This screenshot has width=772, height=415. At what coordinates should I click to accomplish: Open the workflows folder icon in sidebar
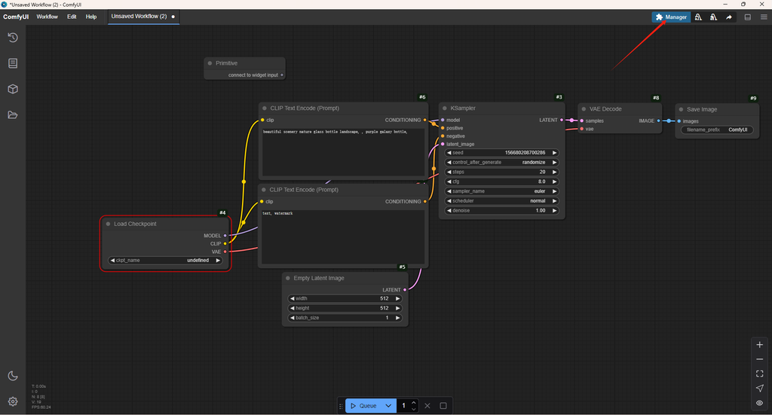[13, 115]
